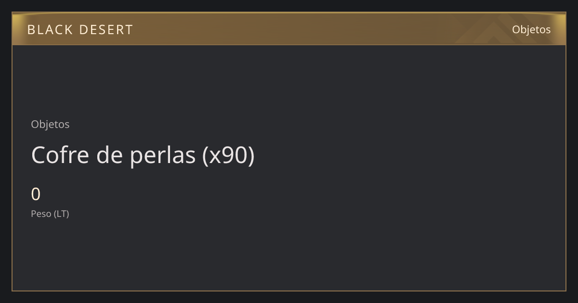Click the word DESERT in the logo
This screenshot has height=303, width=578.
click(x=105, y=30)
